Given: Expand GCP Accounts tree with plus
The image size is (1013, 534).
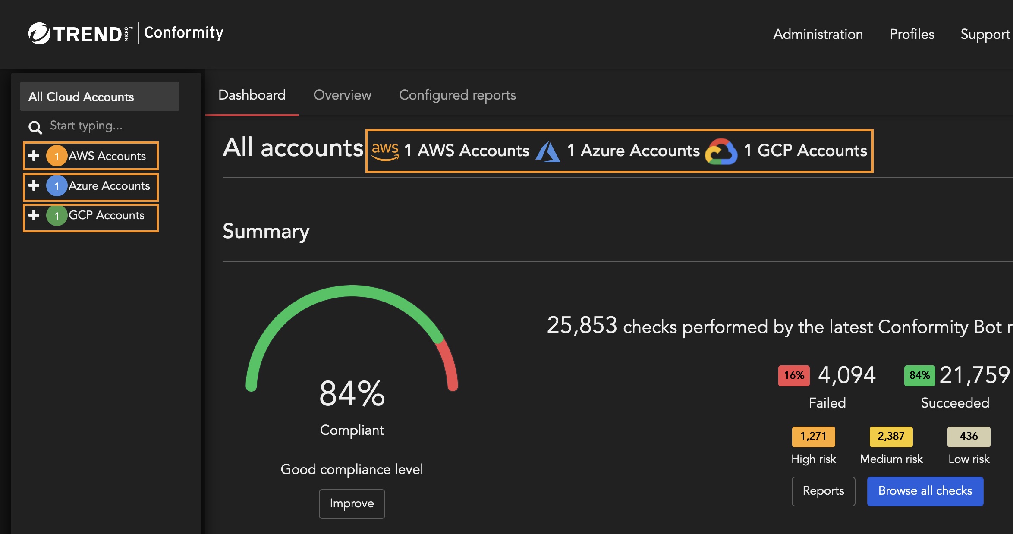Looking at the screenshot, I should tap(34, 215).
